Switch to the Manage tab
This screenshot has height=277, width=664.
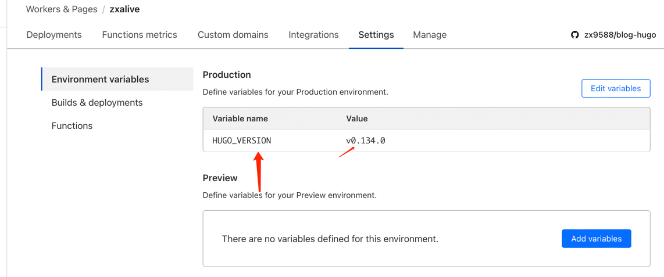click(x=430, y=35)
